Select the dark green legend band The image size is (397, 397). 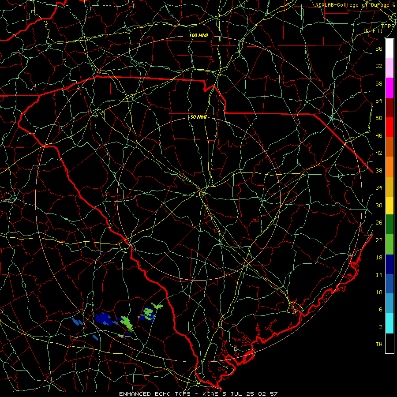tap(390, 225)
